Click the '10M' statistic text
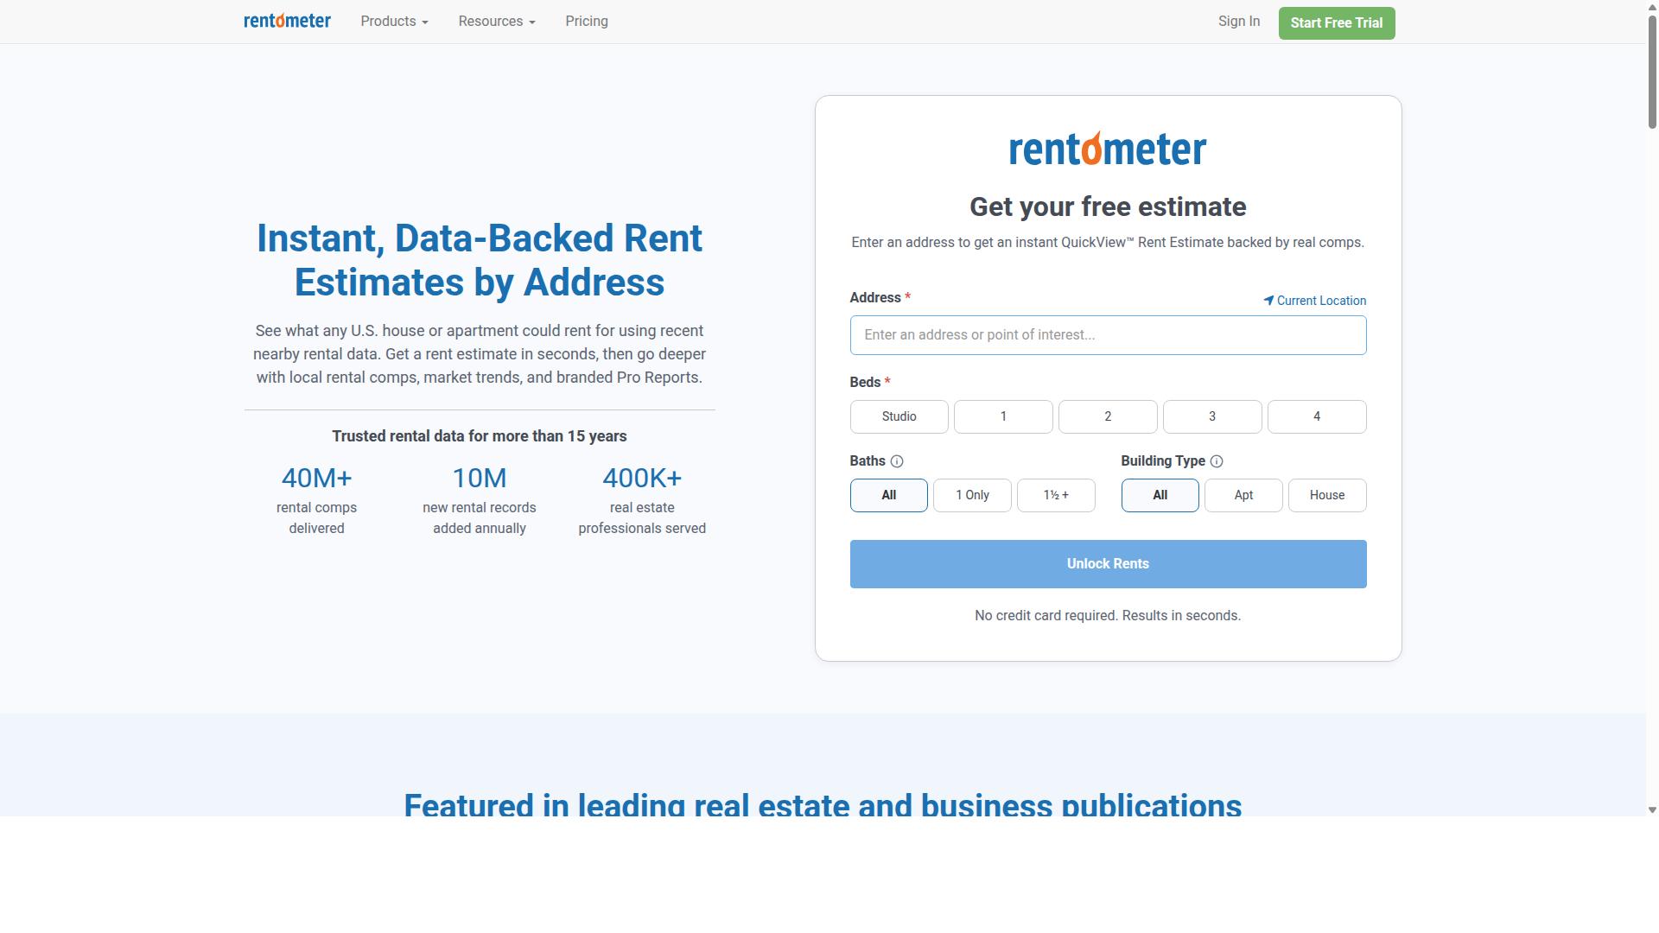1659x933 pixels. click(480, 478)
